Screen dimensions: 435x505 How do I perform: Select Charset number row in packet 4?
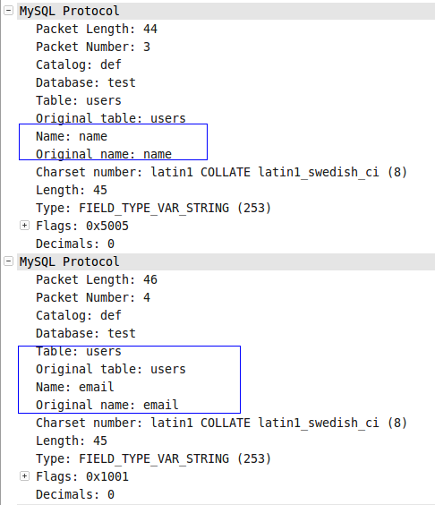click(x=221, y=423)
